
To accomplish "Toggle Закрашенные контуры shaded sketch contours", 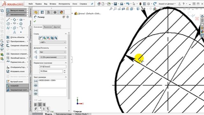I will tap(17, 90).
